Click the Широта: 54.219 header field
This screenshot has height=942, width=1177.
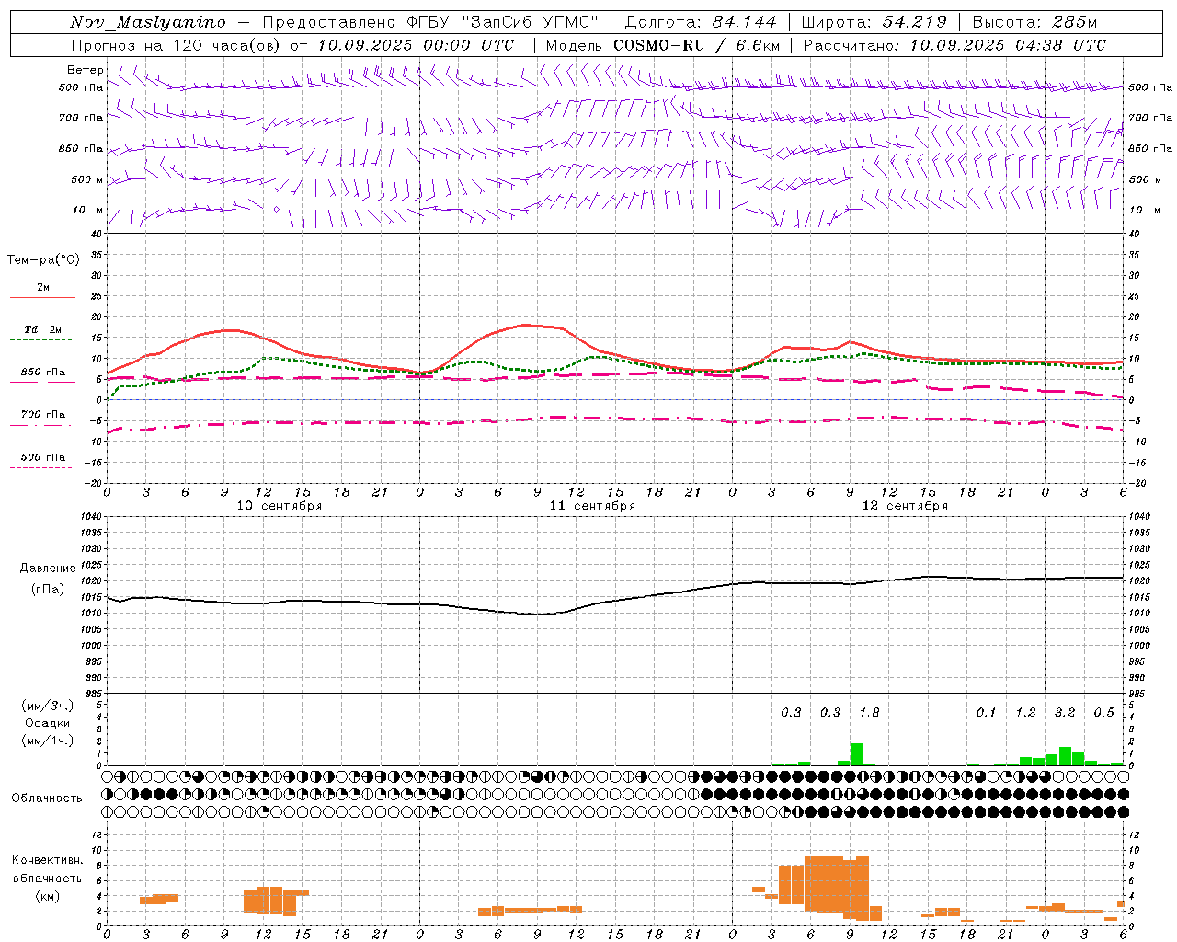pyautogui.click(x=874, y=22)
